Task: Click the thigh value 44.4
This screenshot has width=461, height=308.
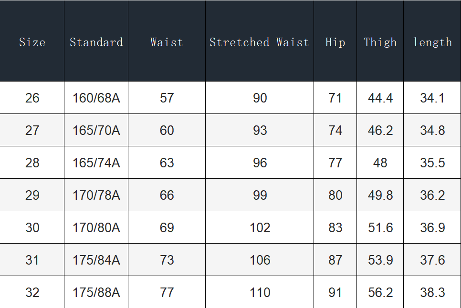Action: (x=380, y=98)
